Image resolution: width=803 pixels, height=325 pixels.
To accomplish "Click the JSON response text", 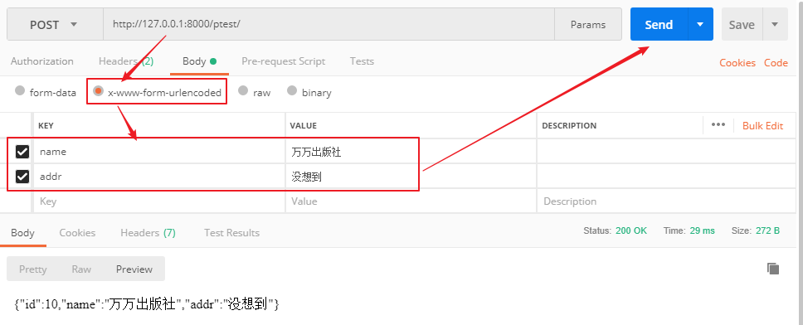I will (x=147, y=304).
